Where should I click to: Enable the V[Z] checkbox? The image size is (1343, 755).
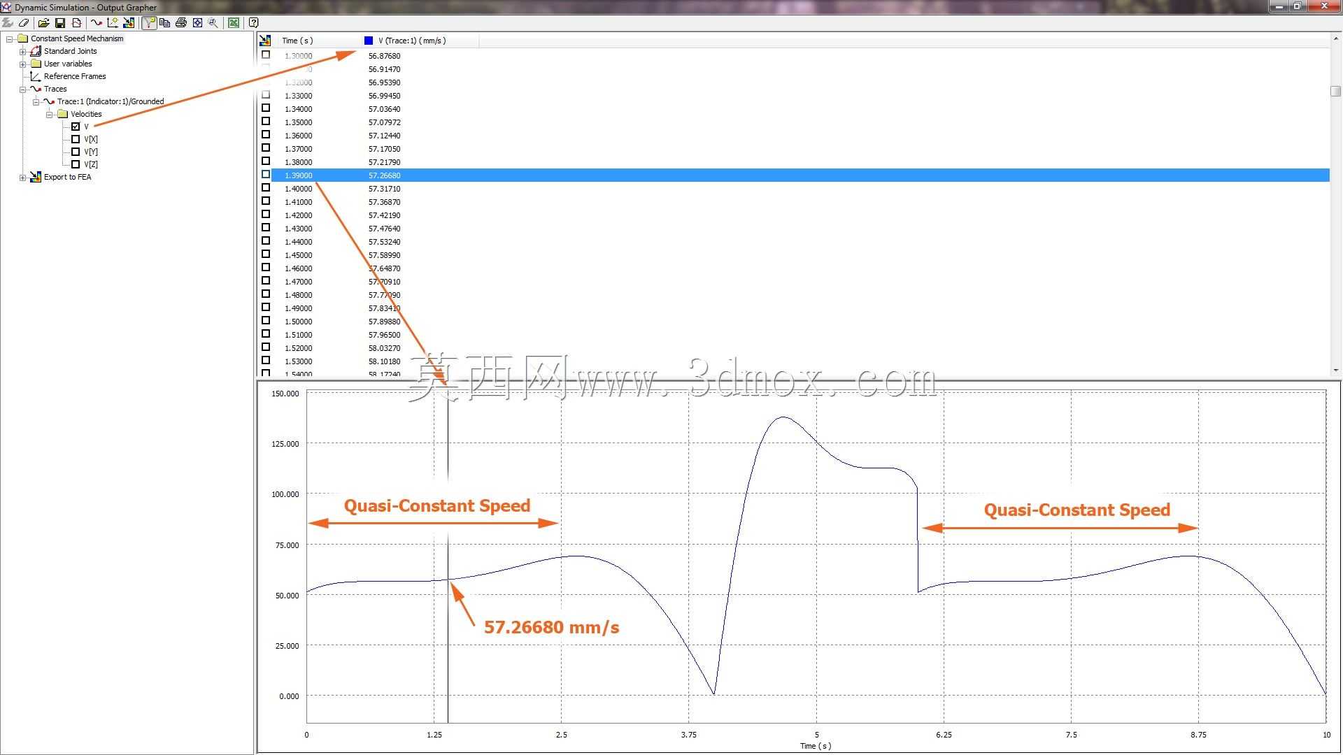(x=76, y=164)
